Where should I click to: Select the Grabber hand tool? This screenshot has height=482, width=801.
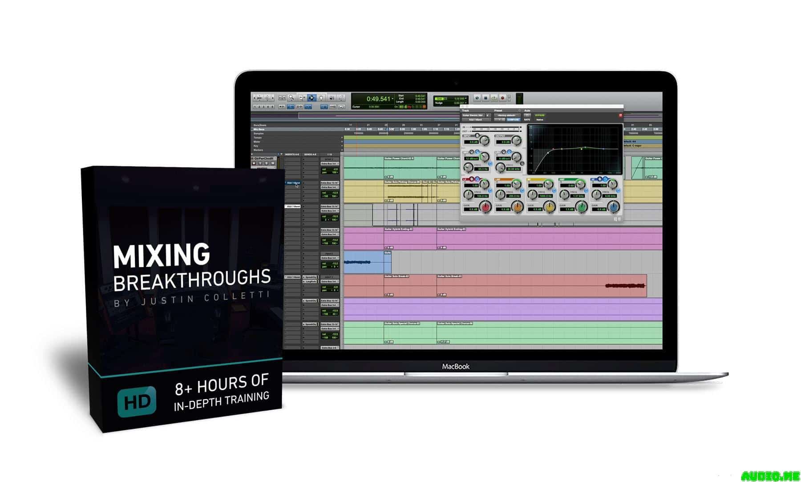[x=321, y=97]
